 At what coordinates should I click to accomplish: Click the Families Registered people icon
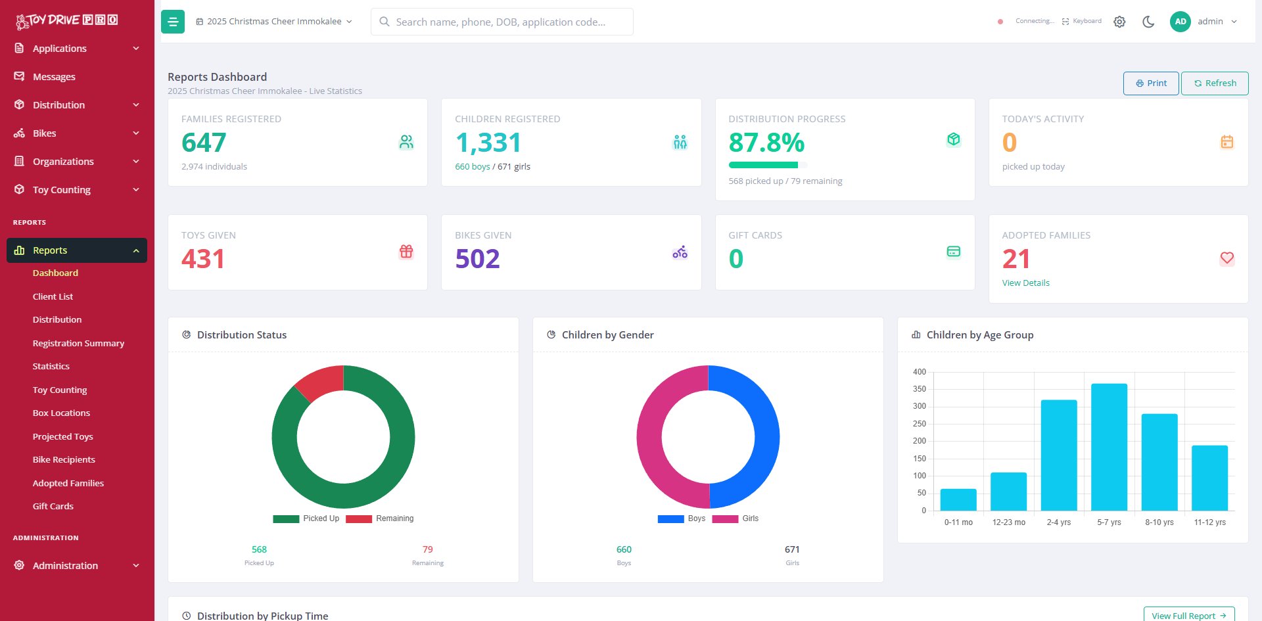(x=406, y=142)
